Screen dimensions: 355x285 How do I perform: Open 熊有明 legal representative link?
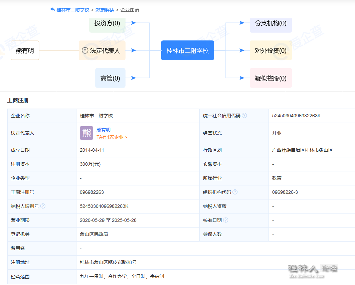tap(104, 130)
